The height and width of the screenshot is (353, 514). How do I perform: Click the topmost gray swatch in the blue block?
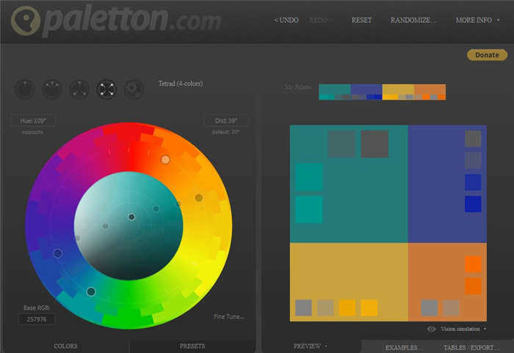click(473, 139)
